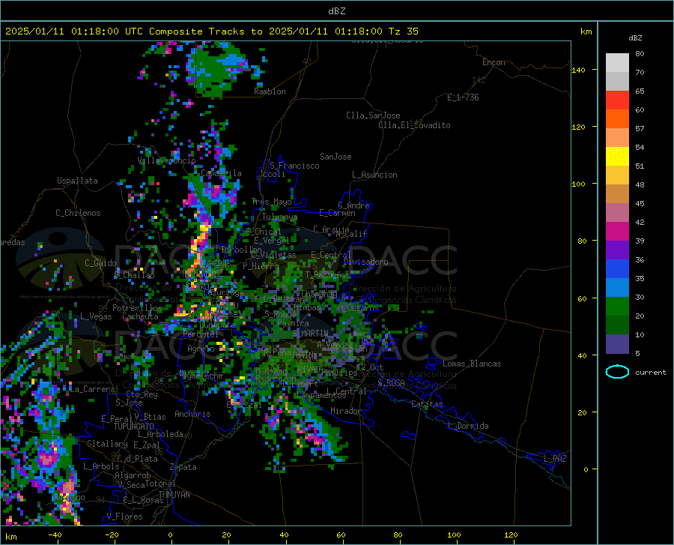674x545 pixels.
Task: Pick the light blue 30-35 dBZ swatch
Action: pyautogui.click(x=617, y=288)
